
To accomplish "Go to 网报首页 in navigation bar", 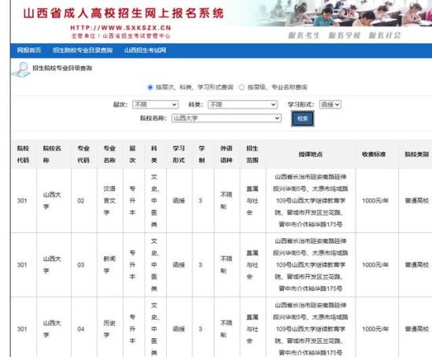I will (29, 50).
